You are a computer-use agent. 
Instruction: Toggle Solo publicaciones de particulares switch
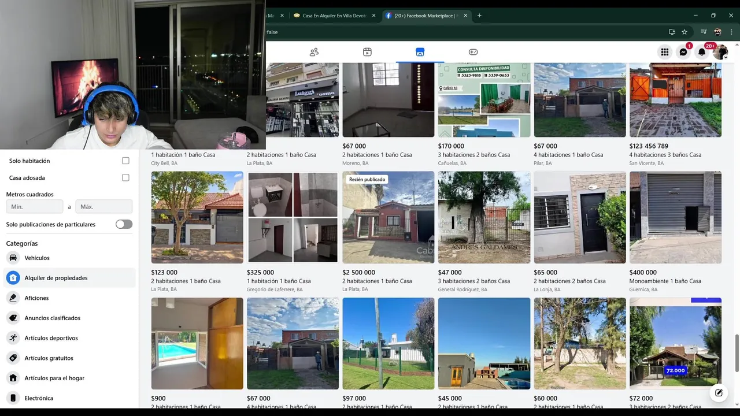[x=124, y=224]
